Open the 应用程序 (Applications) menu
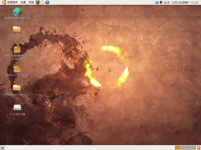The height and width of the screenshot is (150, 201). click(12, 2)
